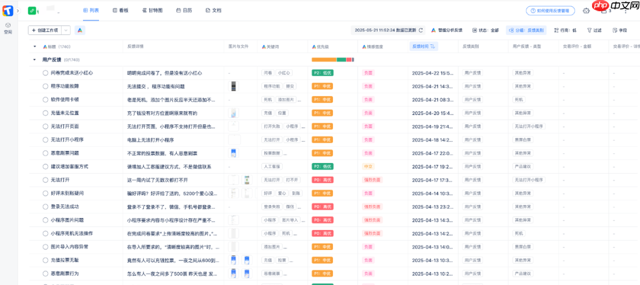Click the sort icon on 反馈时间 header
The width and height of the screenshot is (640, 285).
[x=433, y=47]
